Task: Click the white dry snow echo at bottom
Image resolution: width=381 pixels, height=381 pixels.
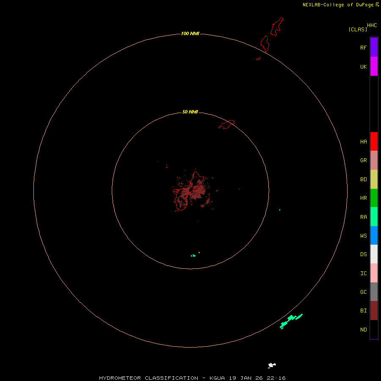Action: (272, 365)
